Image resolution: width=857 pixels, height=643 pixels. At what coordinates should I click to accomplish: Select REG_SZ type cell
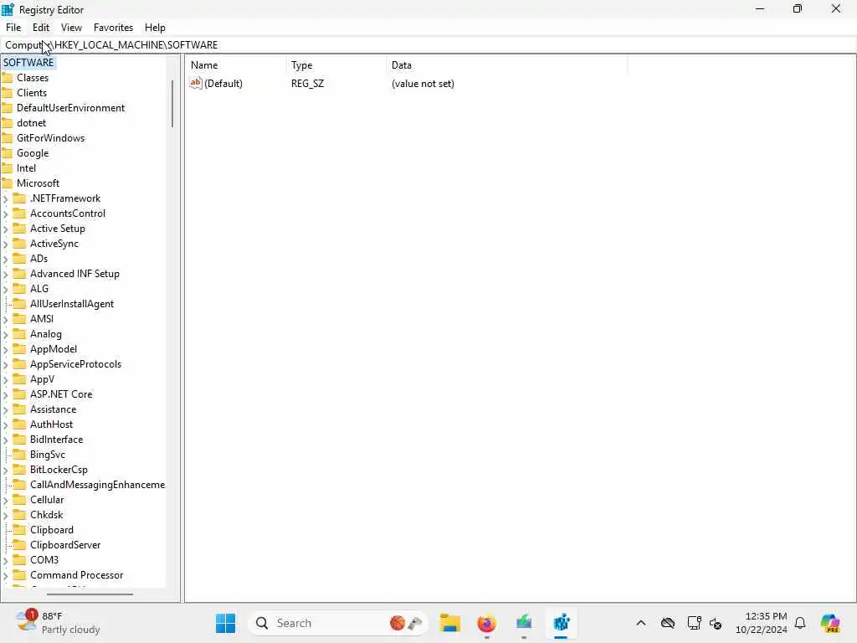[x=307, y=84]
